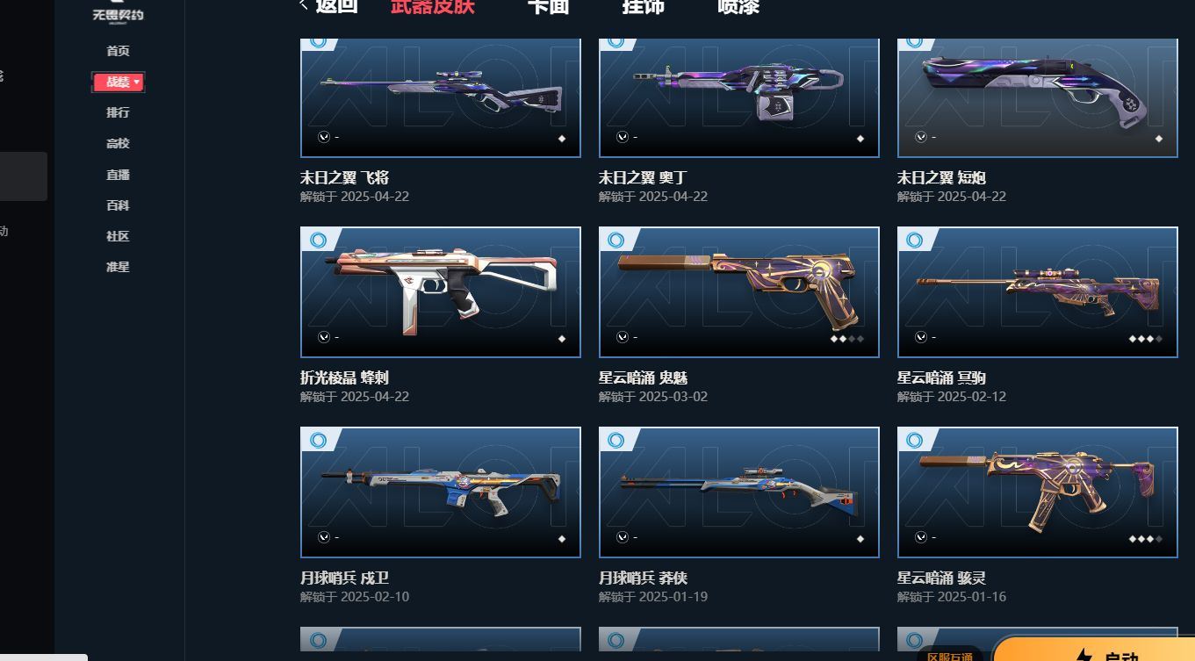Click level diamonds on 星云暗涌 骇灵 card
This screenshot has height=661, width=1195.
pos(1145,539)
